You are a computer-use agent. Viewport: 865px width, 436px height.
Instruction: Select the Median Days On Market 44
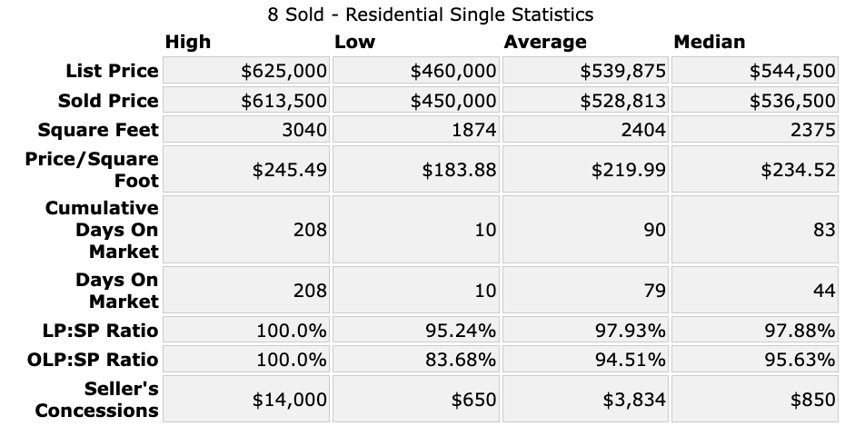click(824, 291)
